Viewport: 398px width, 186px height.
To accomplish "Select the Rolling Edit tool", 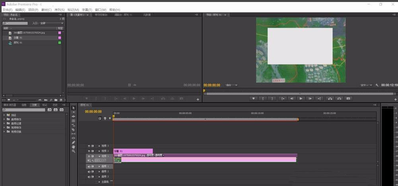I will (73, 121).
